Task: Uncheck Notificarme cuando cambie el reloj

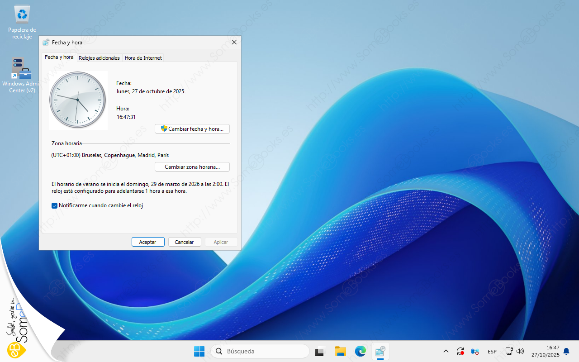Action: click(x=55, y=205)
